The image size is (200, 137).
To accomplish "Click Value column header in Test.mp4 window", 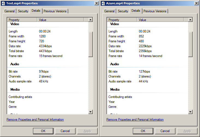I will point(61,20).
